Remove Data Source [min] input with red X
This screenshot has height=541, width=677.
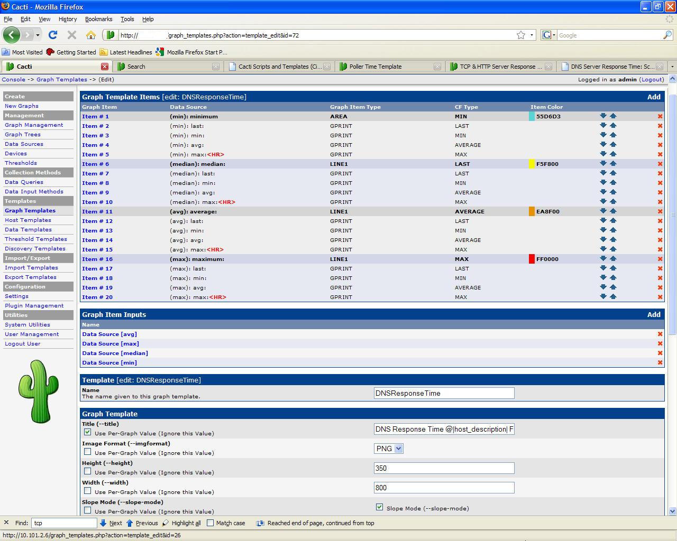click(660, 362)
